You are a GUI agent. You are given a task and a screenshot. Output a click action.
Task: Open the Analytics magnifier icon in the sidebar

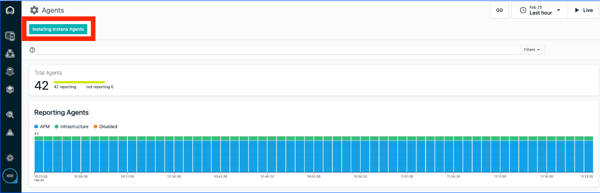tap(10, 115)
